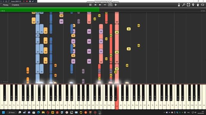The height and width of the screenshot is (115, 206).
Task: Click the elapsed time label 1:04.8
Action: [3, 11]
